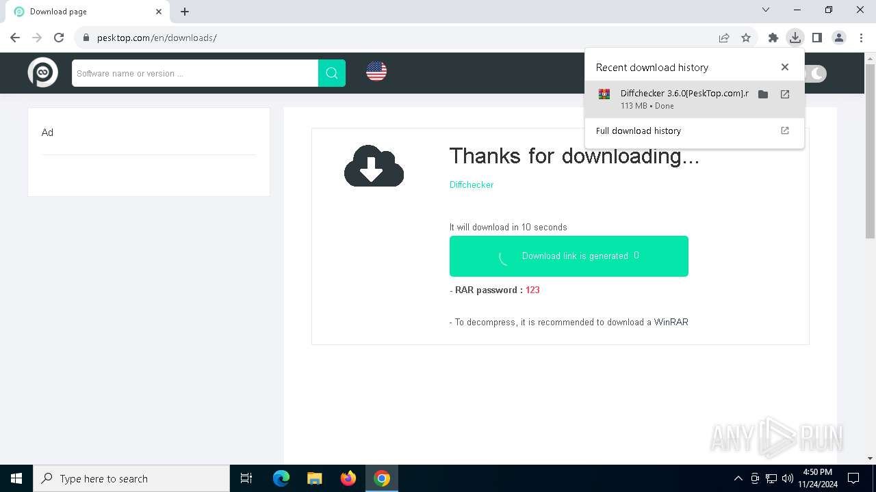
Task: Open the notification center icon
Action: click(853, 478)
